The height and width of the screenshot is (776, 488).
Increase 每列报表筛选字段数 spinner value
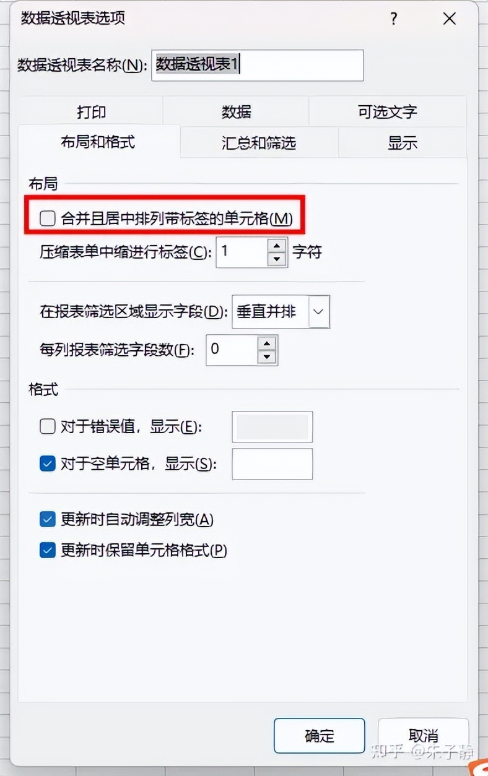tap(267, 343)
